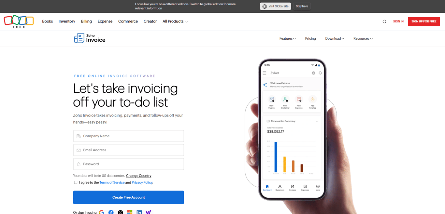Go to the Pricing page
Viewport: 445px width, 214px height.
tap(310, 38)
